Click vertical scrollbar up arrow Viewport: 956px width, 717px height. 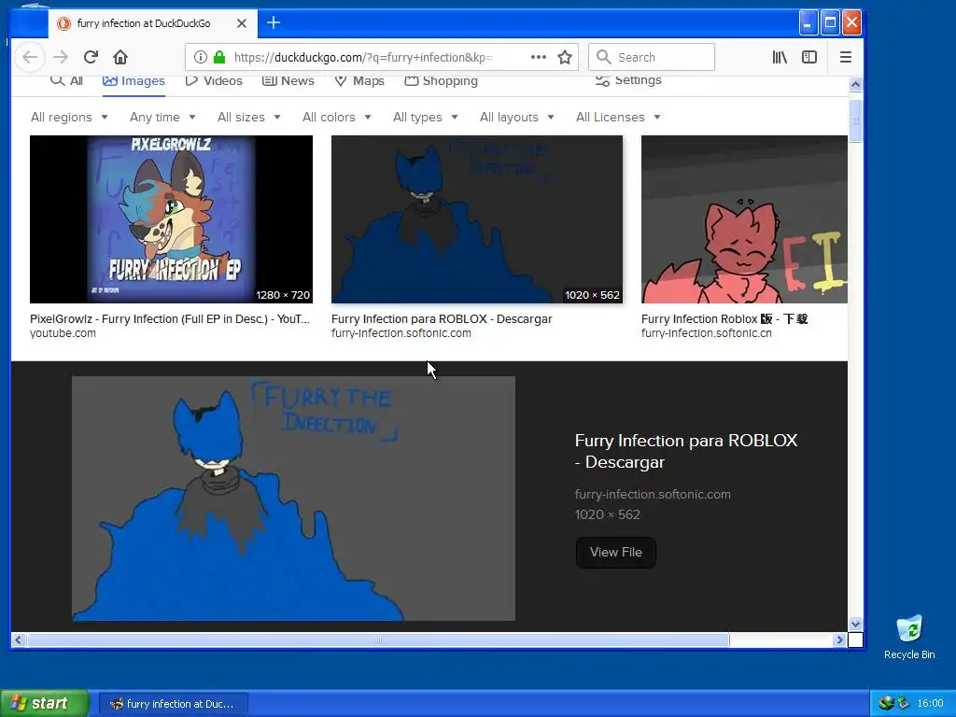pos(855,84)
